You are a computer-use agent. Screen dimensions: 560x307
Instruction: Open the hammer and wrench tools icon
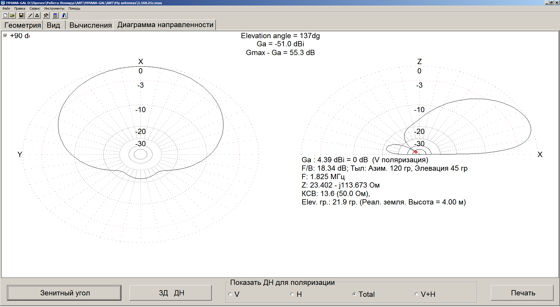coord(46,15)
